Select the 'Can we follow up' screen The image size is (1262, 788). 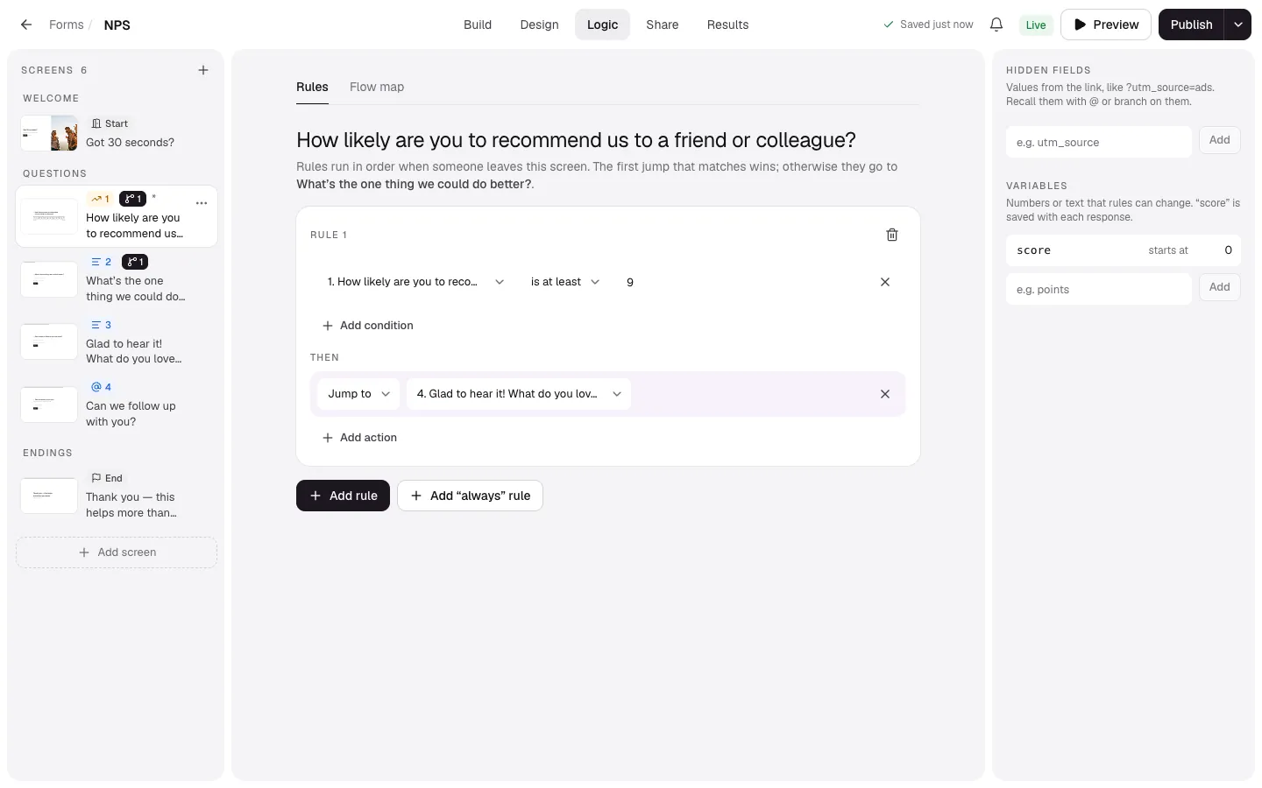[x=117, y=405]
